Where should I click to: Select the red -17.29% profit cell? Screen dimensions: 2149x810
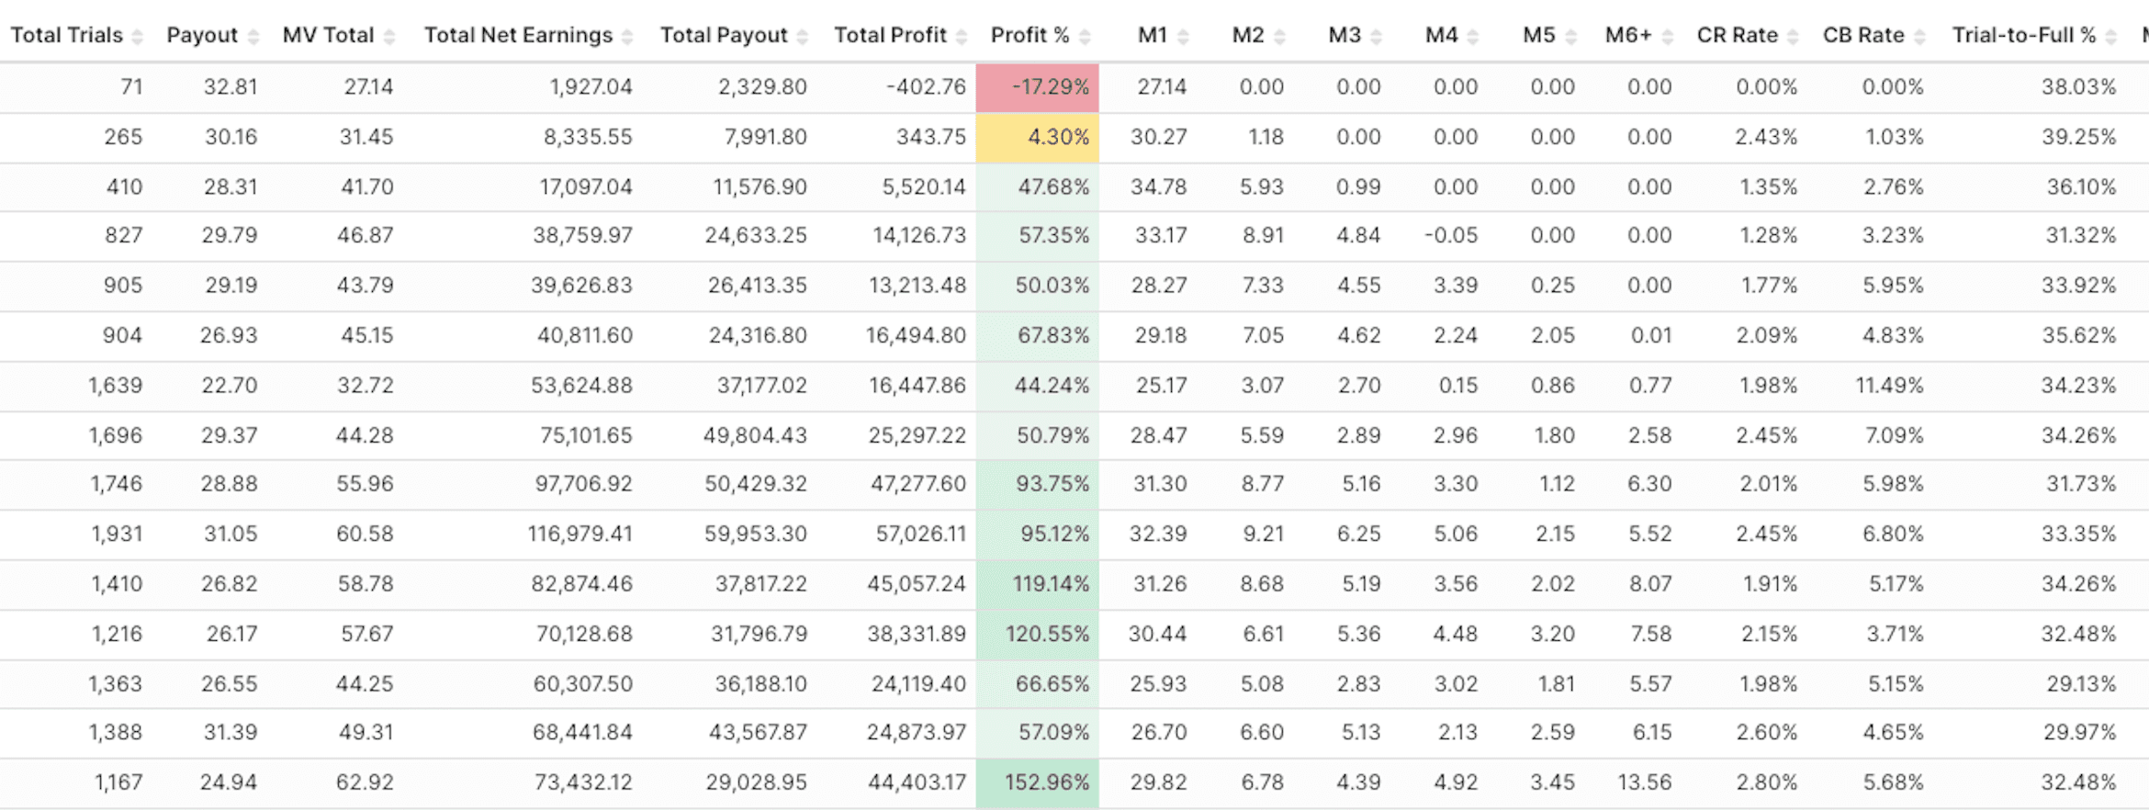[x=1037, y=87]
